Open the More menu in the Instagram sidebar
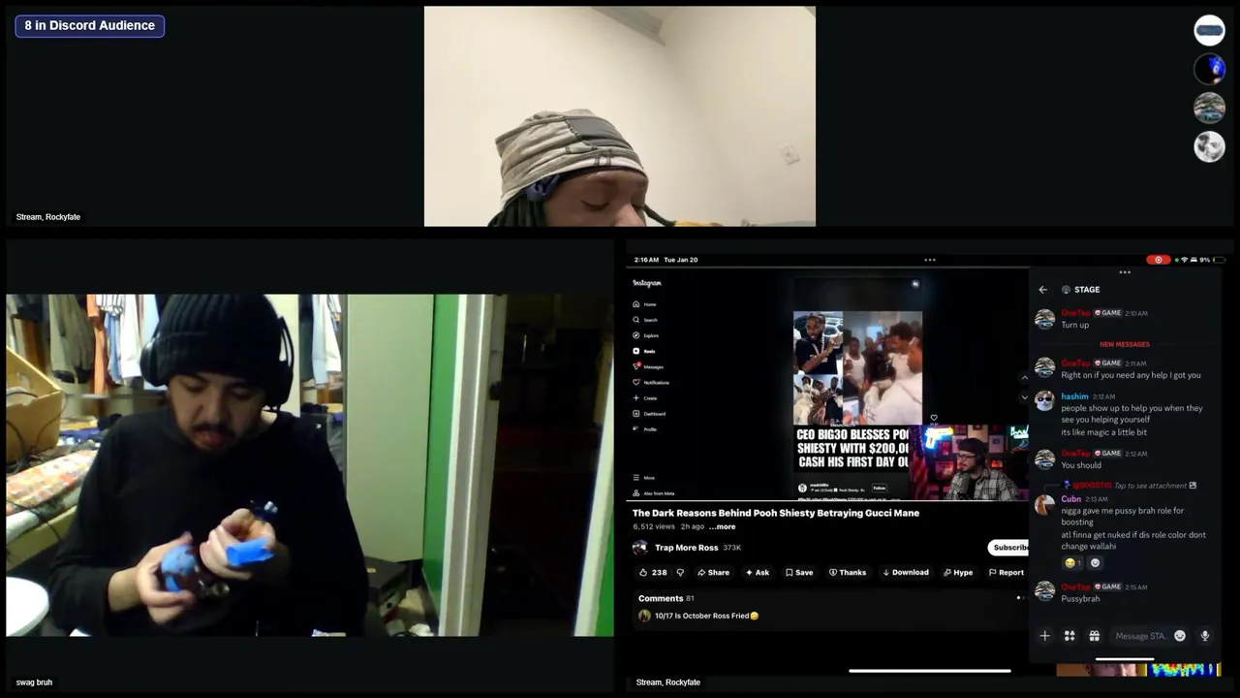 click(644, 478)
